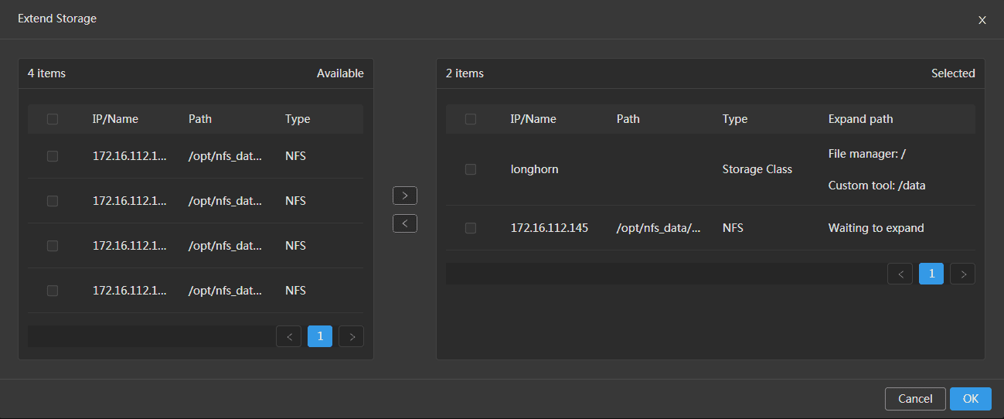Go to previous page in Selected list

tap(900, 274)
